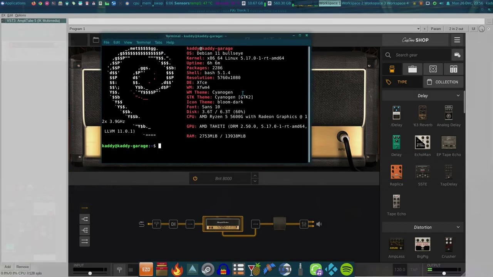Pick the BigPig distortion pedal
The width and height of the screenshot is (493, 277).
423,244
